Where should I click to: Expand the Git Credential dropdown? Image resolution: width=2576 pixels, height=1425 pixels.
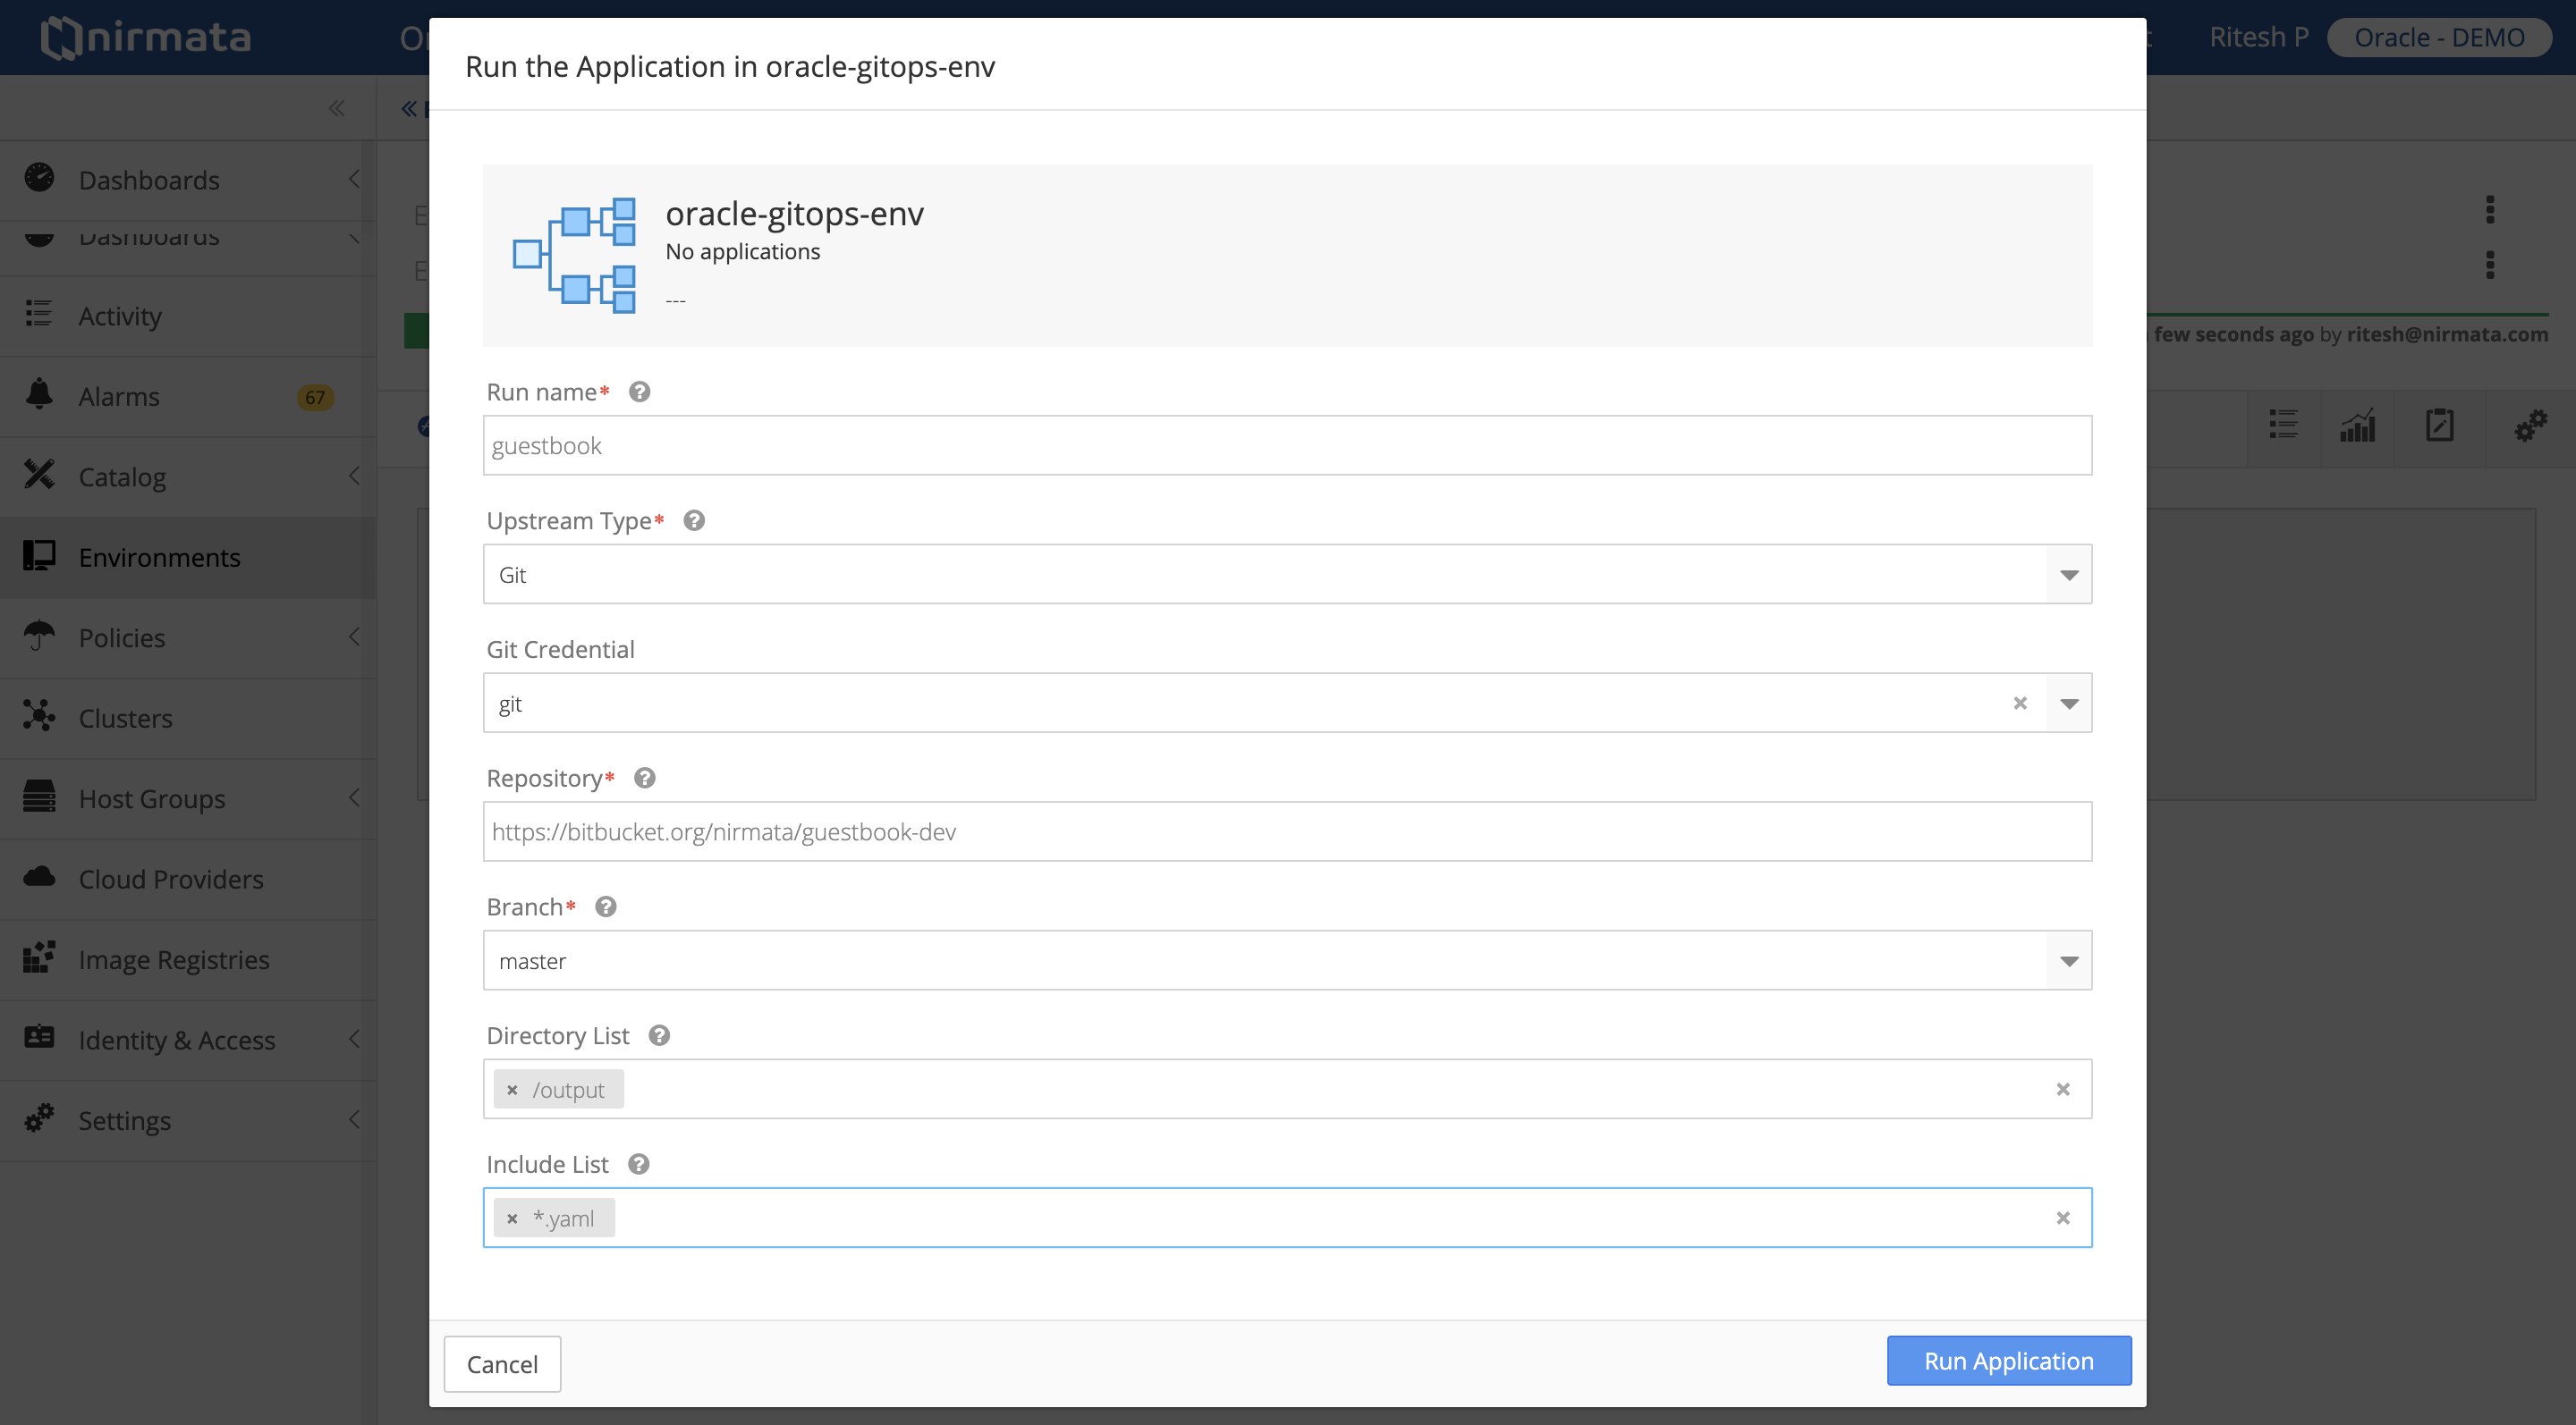tap(2068, 703)
